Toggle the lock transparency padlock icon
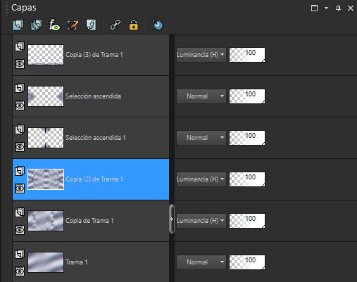The image size is (357, 282). (x=134, y=25)
